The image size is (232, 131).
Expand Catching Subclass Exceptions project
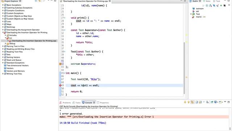(x=3, y=8)
